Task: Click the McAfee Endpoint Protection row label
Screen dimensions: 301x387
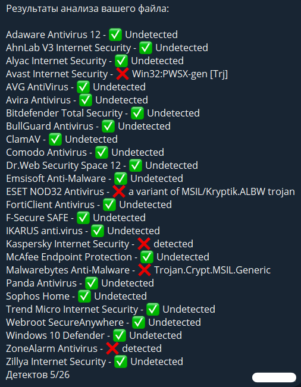Action: click(69, 257)
